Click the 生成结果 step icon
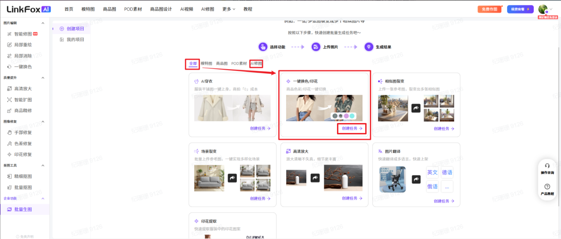 click(369, 47)
